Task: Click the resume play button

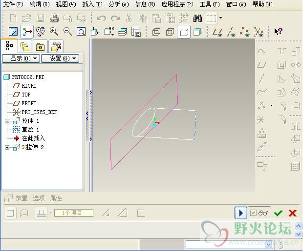Action: click(x=241, y=213)
